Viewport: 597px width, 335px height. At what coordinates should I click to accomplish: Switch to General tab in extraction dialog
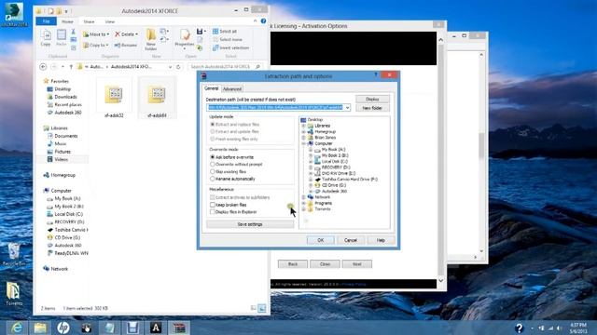pos(212,88)
